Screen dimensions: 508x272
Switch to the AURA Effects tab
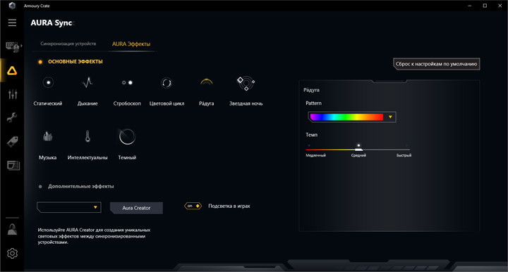pos(131,44)
